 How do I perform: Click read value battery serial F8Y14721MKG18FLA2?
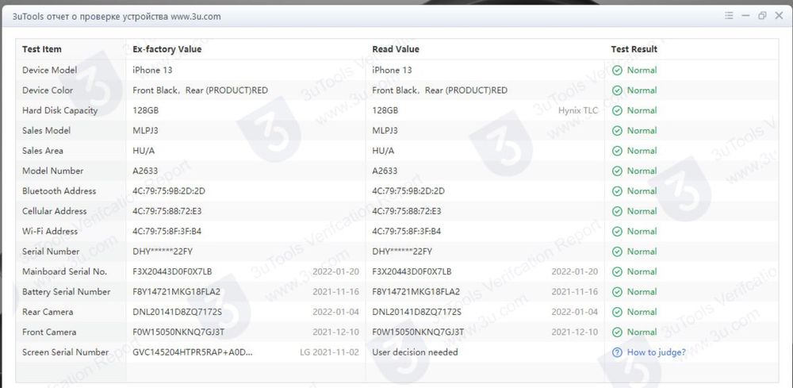click(416, 292)
